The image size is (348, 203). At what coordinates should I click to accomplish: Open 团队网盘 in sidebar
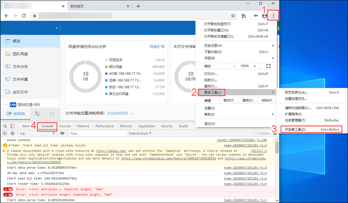30,54
